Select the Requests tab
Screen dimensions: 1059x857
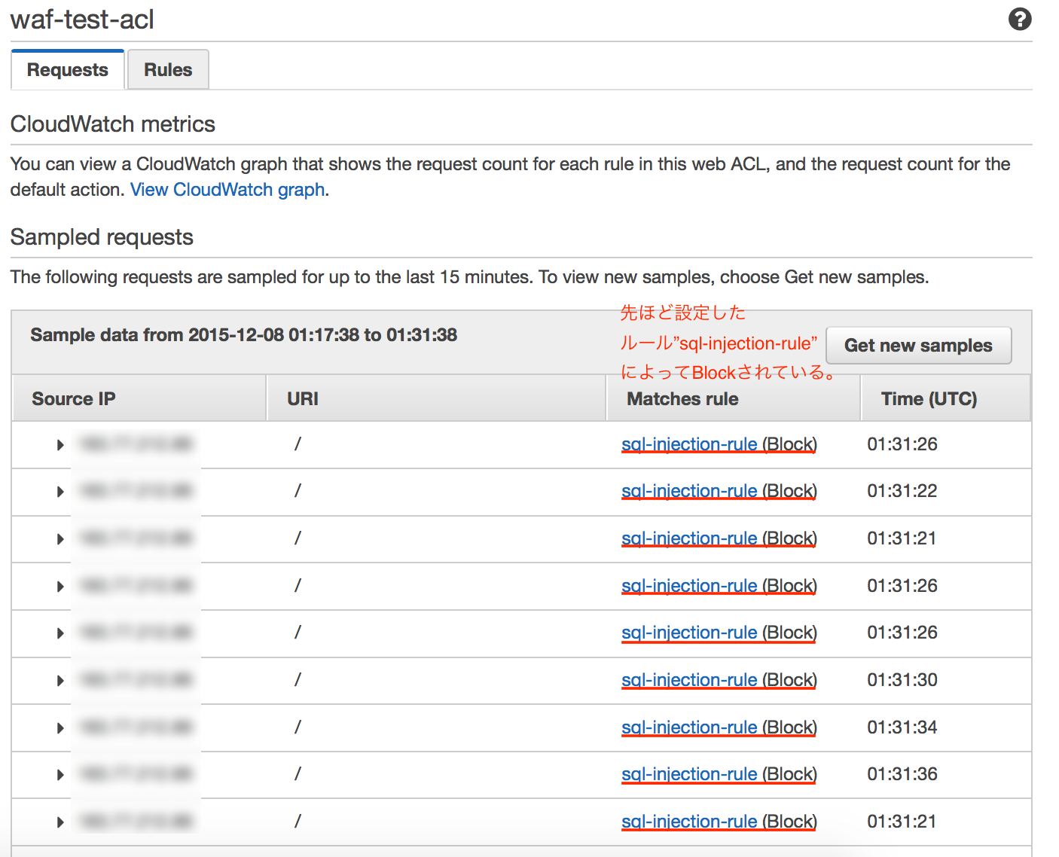(x=67, y=69)
